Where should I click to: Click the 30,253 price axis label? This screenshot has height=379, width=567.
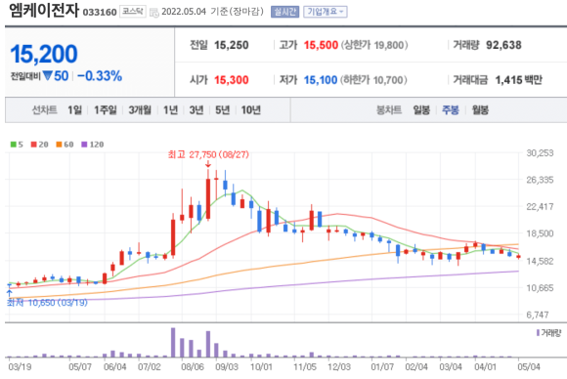pos(540,153)
